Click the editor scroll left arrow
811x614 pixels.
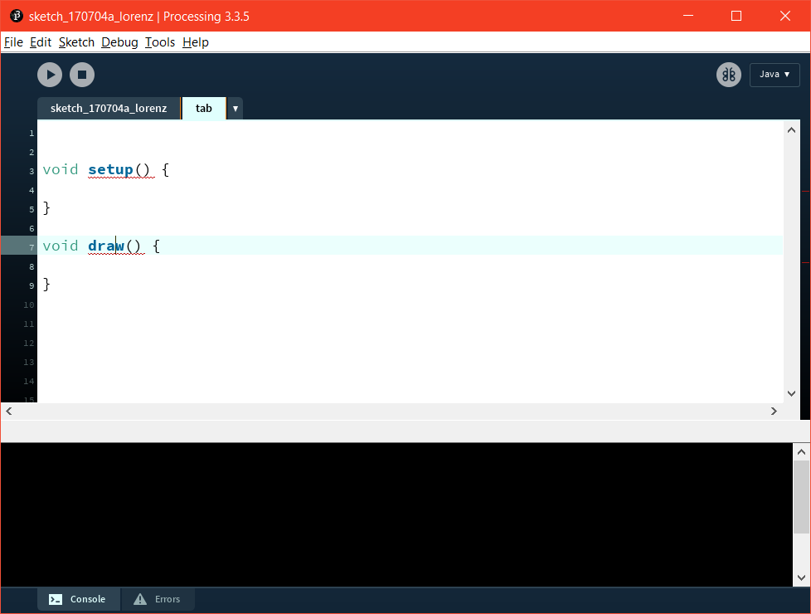(9, 411)
